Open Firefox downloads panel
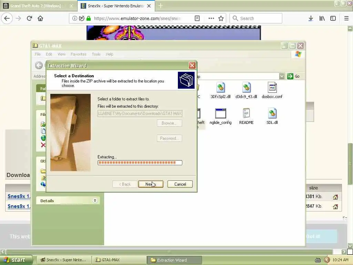Screen dimensions: 353x265 (x=311, y=18)
